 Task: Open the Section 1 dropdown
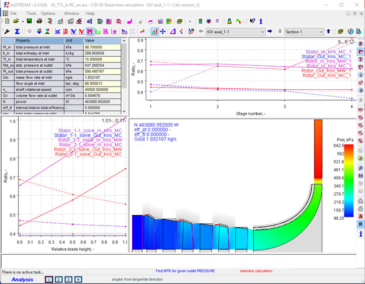click(x=304, y=32)
